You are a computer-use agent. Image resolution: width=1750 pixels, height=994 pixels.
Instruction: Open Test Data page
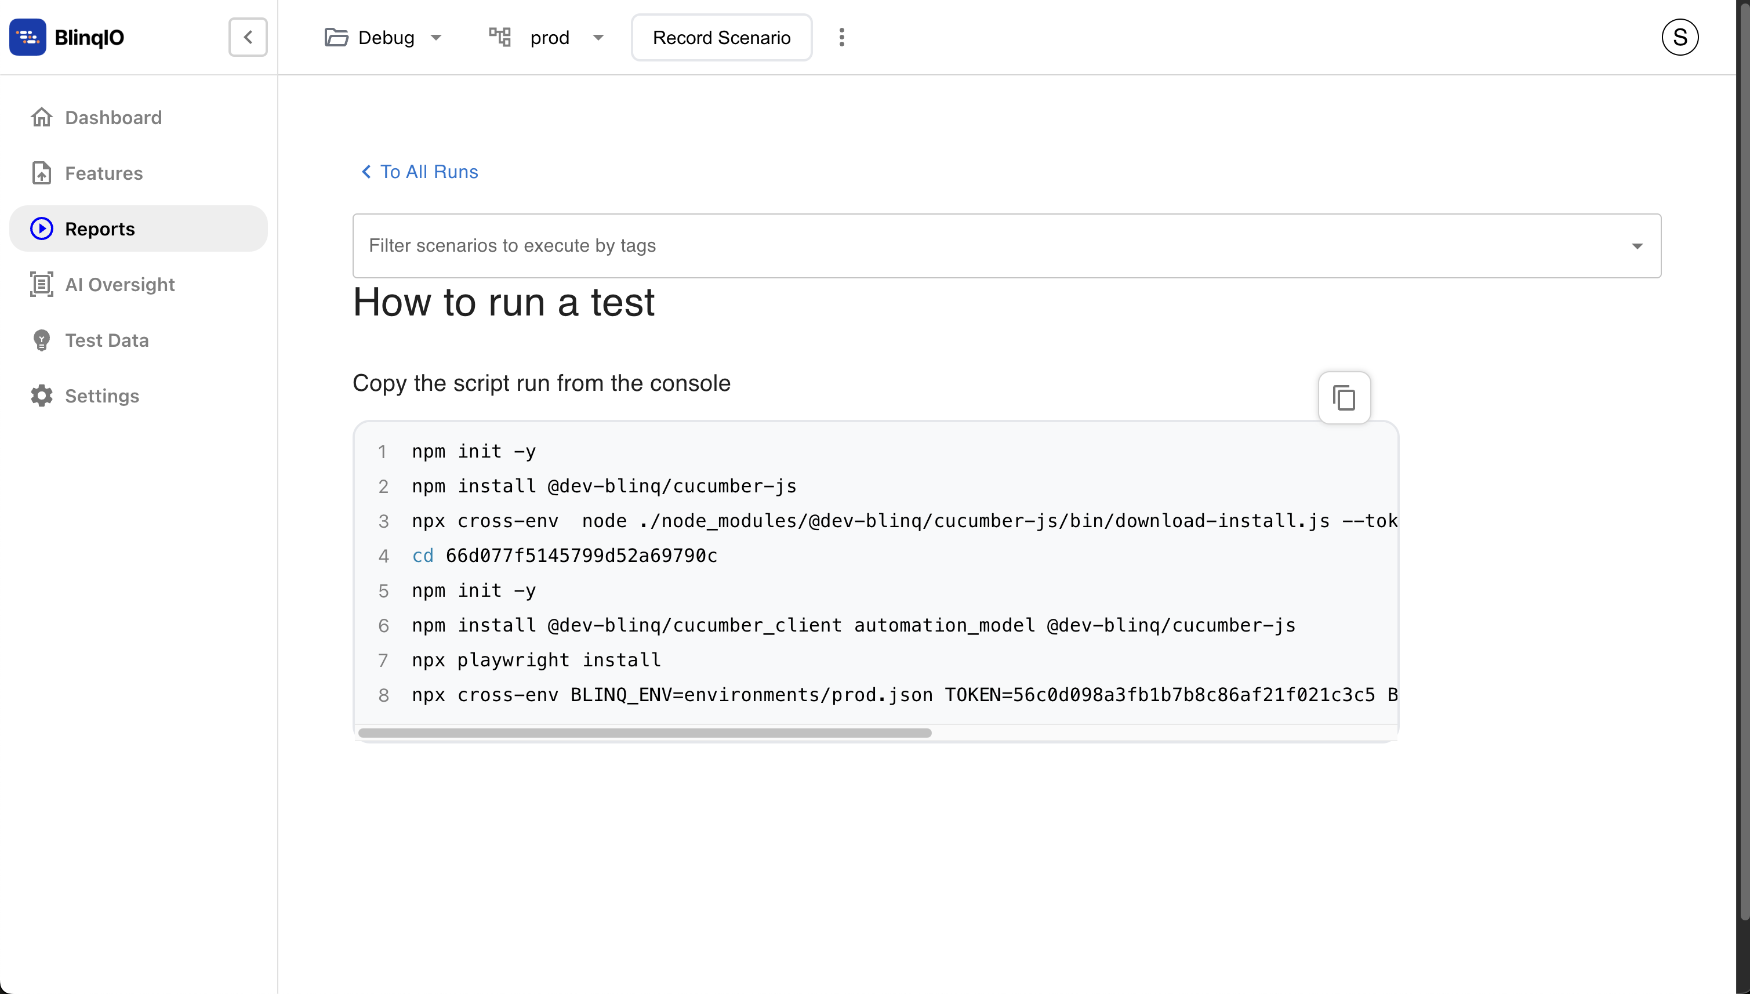pos(139,340)
